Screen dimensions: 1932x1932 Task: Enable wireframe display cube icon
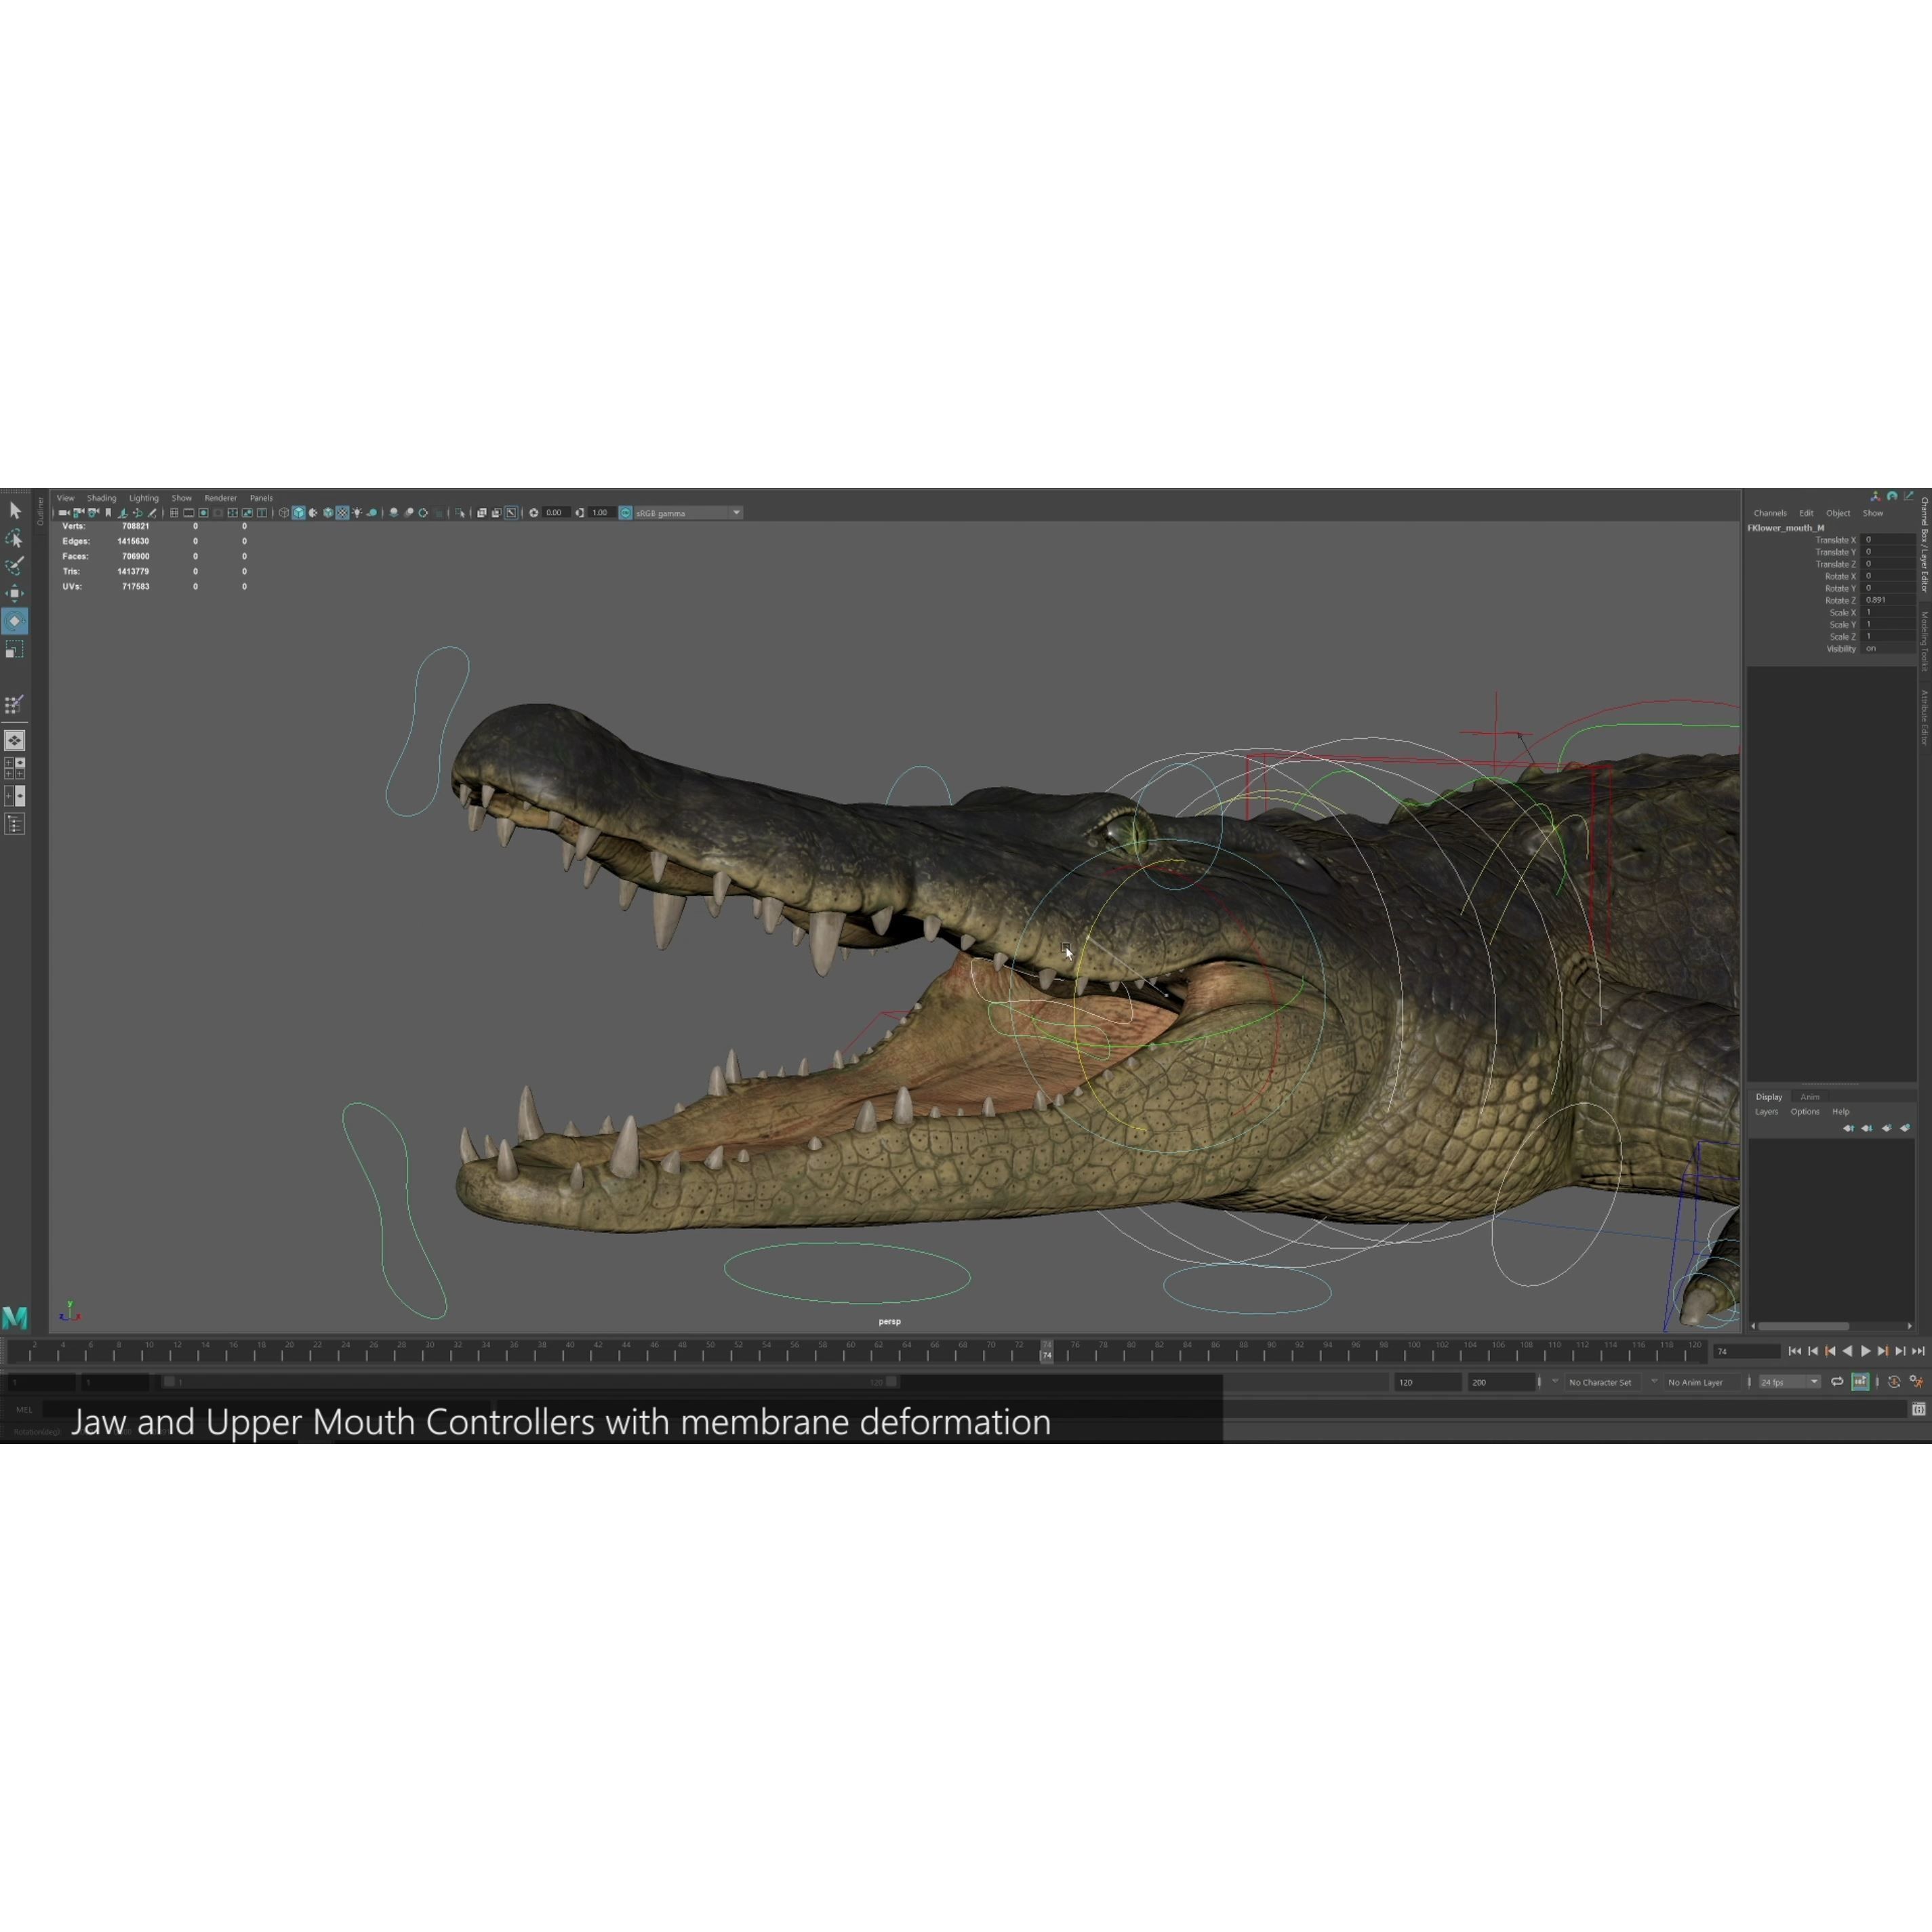(x=284, y=513)
